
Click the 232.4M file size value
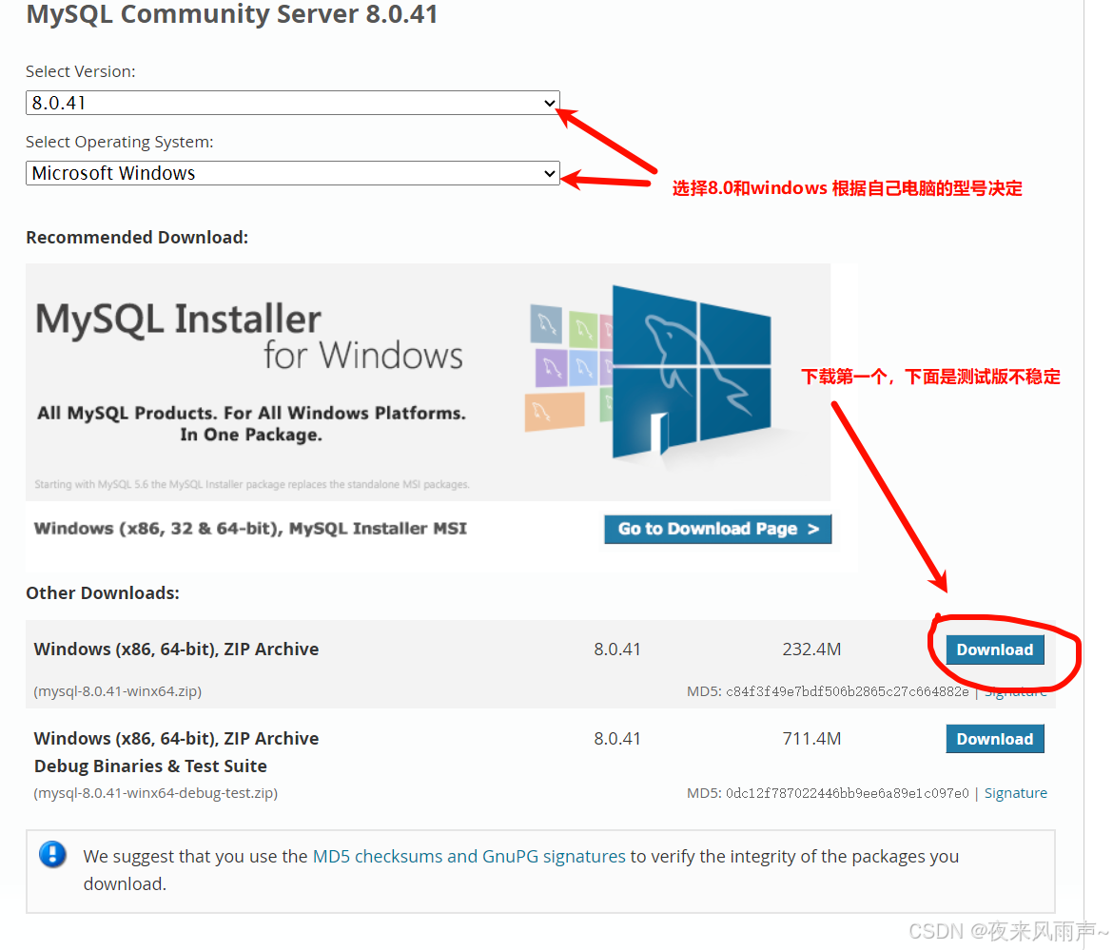pos(811,649)
